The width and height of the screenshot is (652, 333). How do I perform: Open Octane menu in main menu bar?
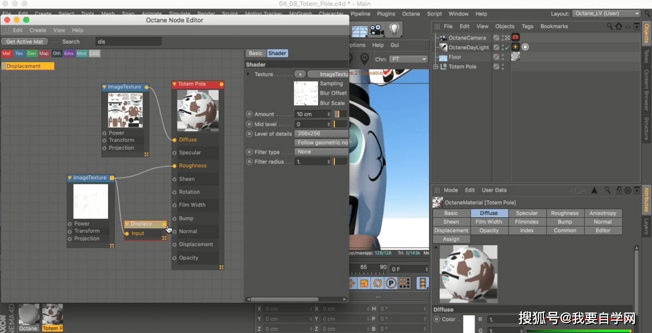[411, 14]
